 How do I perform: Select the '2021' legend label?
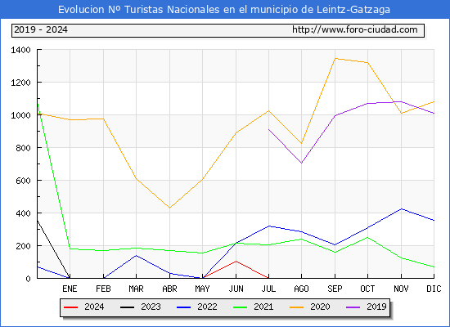coord(263,307)
